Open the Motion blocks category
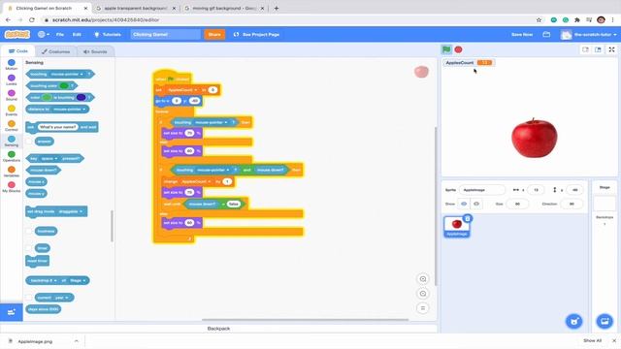This screenshot has height=349, width=621. (x=12, y=65)
